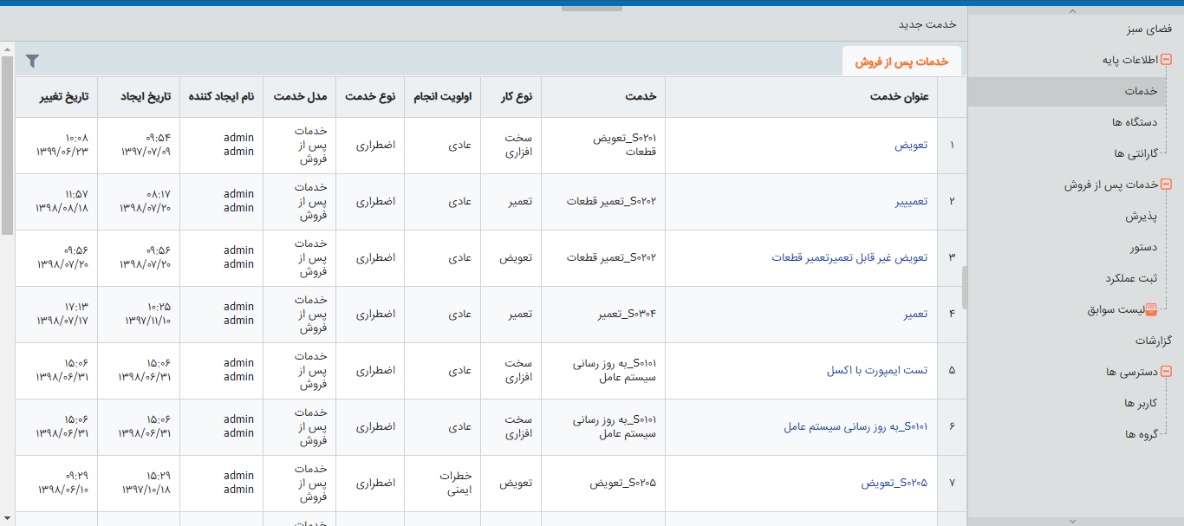Open پذیرش in the sidebar

(x=1142, y=217)
